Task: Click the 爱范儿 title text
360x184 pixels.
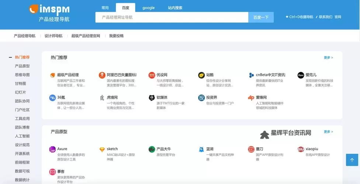Action: pyautogui.click(x=311, y=75)
